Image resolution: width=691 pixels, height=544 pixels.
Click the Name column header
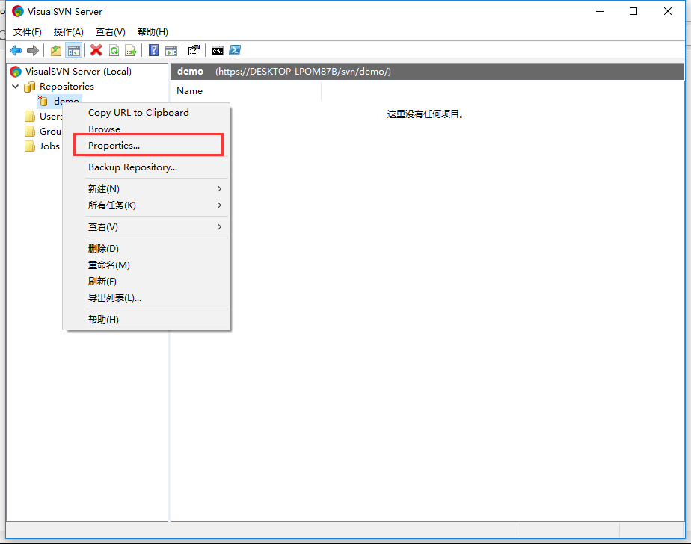click(246, 91)
